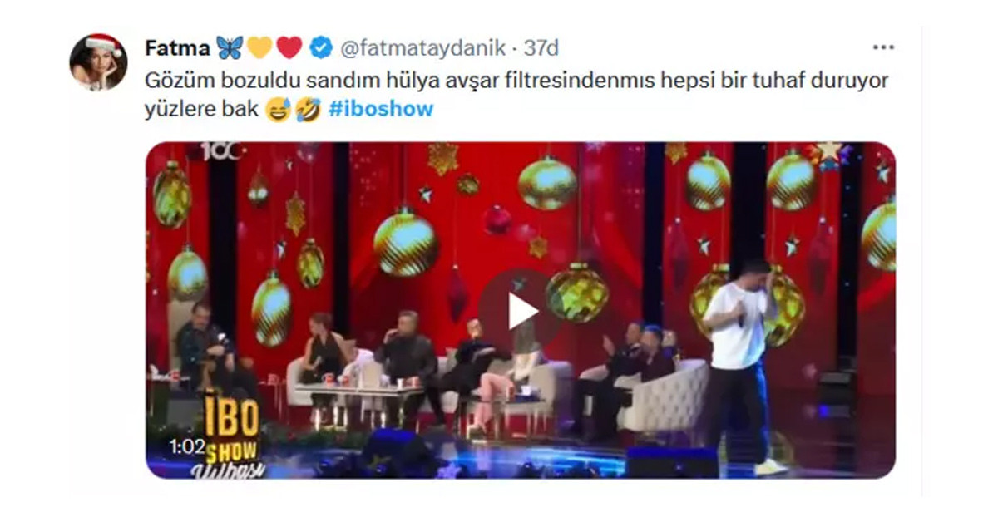Click the red heart emoji in name
The image size is (998, 522).
pyautogui.click(x=289, y=48)
